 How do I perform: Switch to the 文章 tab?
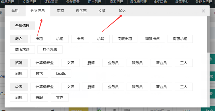coord(102,11)
